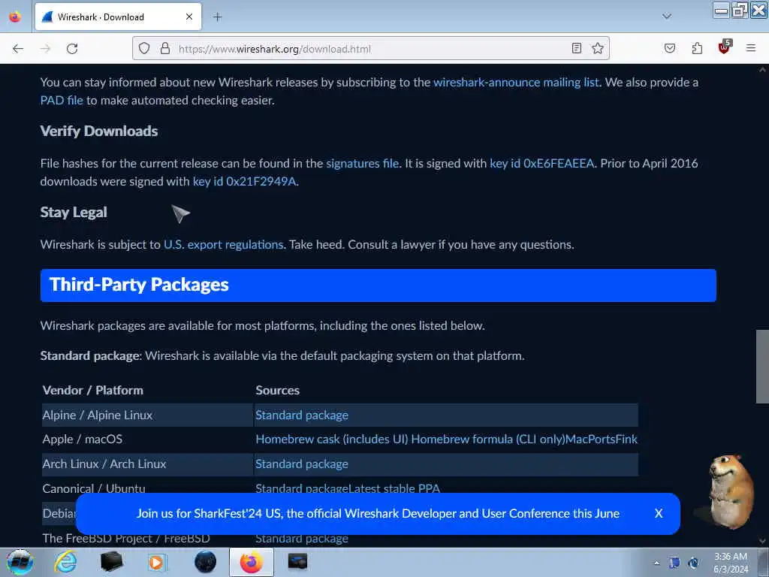Open key id 0x21F2949A link
This screenshot has height=577, width=769.
[245, 182]
